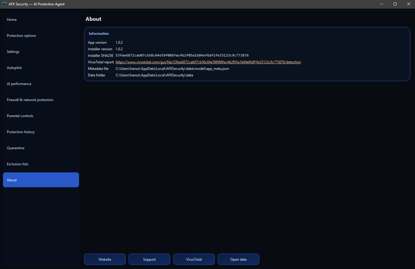Click the VirusTotal button
The width and height of the screenshot is (415, 269).
coord(194,259)
